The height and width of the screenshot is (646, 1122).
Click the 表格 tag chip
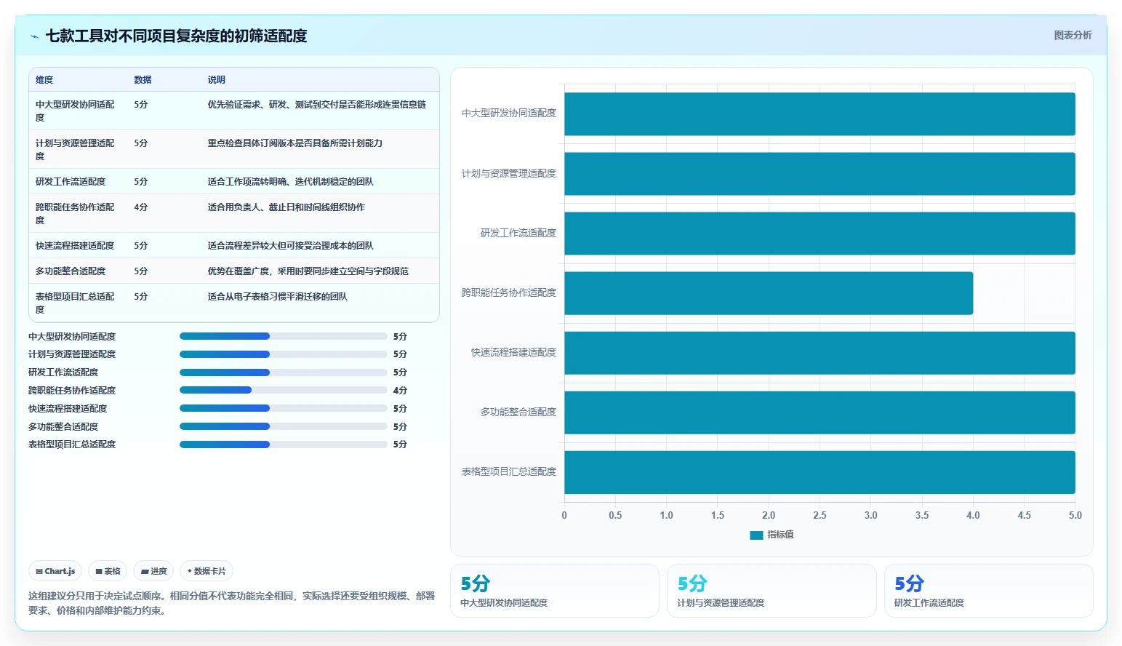point(108,571)
